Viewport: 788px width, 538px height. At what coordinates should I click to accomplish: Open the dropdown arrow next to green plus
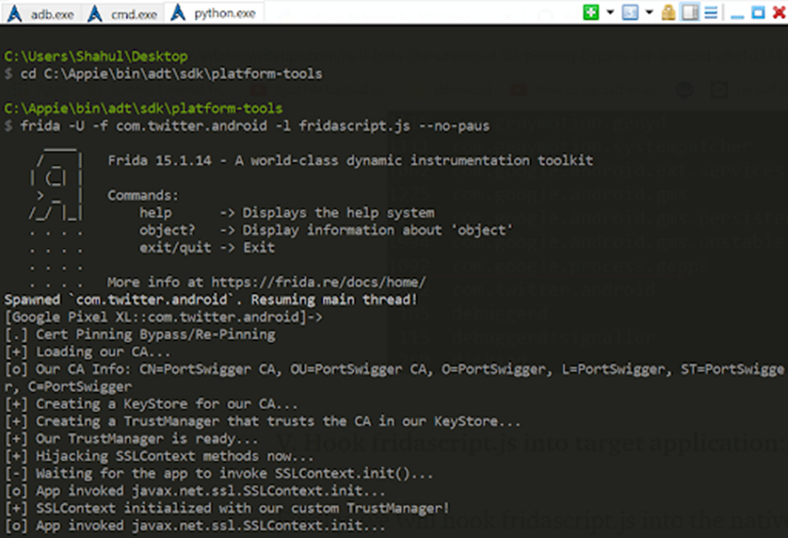pyautogui.click(x=609, y=12)
